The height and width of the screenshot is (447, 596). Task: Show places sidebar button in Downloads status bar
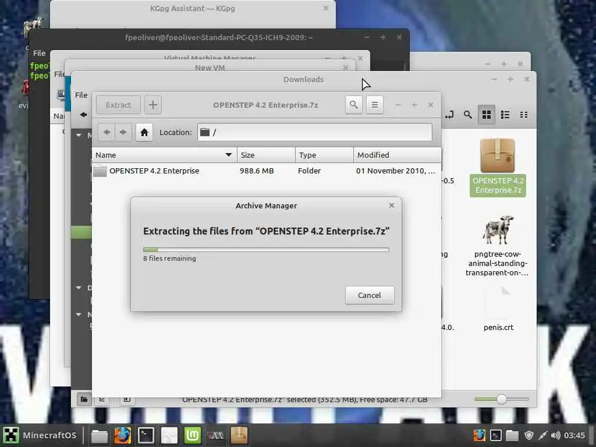84,399
